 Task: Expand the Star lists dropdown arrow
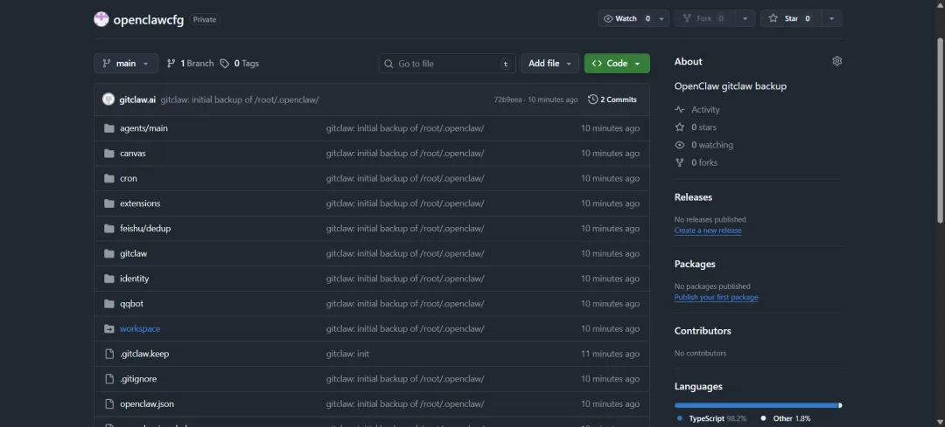point(832,18)
